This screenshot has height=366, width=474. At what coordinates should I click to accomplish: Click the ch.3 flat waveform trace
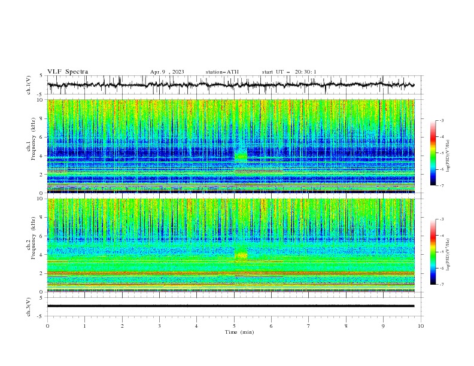[231, 306]
